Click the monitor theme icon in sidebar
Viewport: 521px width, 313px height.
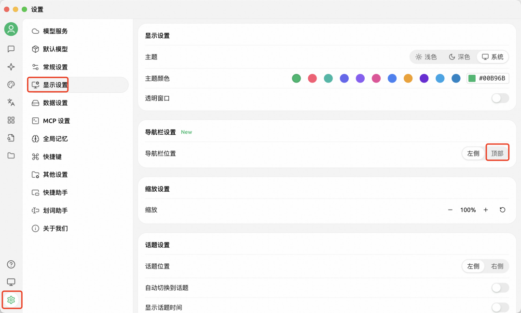click(x=11, y=282)
